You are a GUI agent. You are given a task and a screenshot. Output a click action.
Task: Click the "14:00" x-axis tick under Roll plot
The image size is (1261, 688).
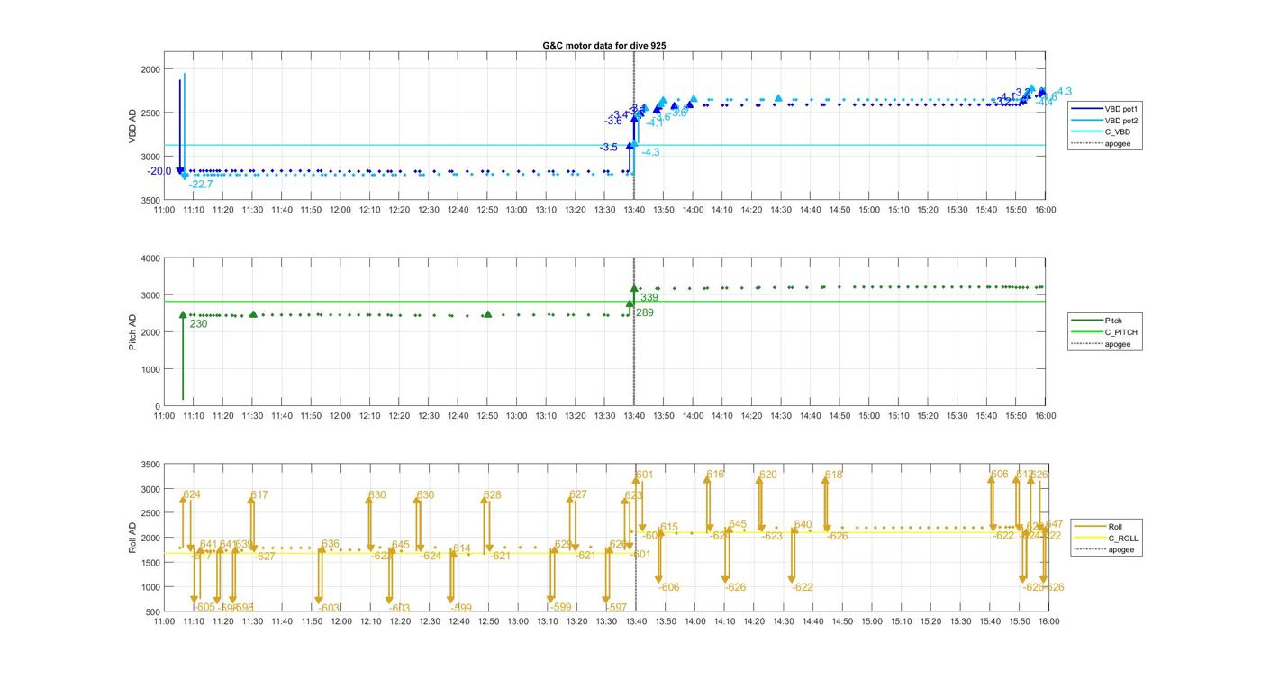click(694, 621)
